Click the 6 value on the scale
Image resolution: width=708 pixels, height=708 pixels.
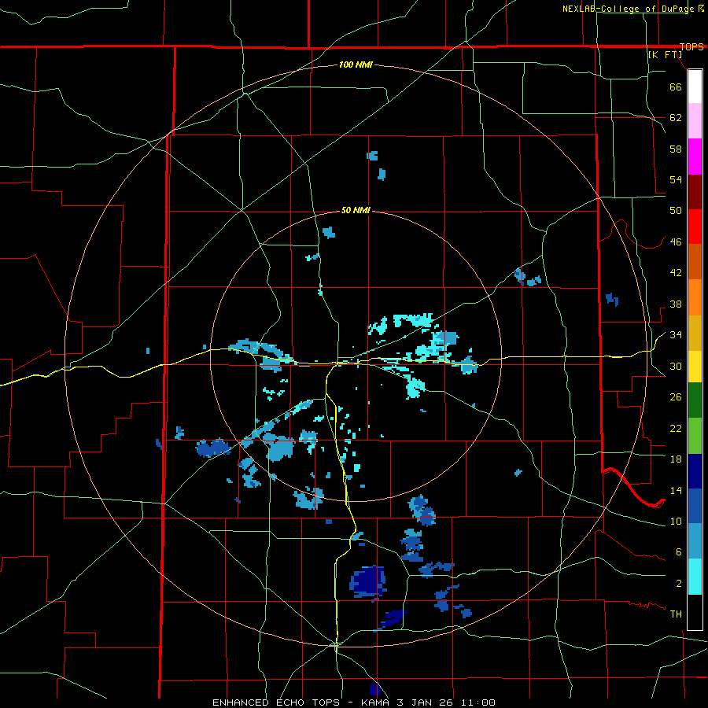pos(679,552)
